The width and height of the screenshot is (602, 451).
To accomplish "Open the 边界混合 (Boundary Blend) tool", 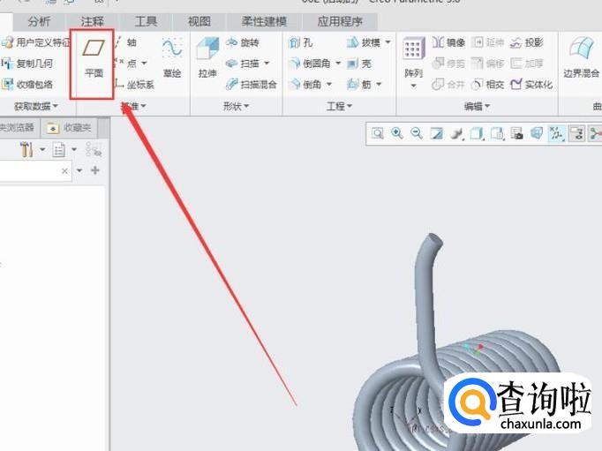I will (x=582, y=58).
